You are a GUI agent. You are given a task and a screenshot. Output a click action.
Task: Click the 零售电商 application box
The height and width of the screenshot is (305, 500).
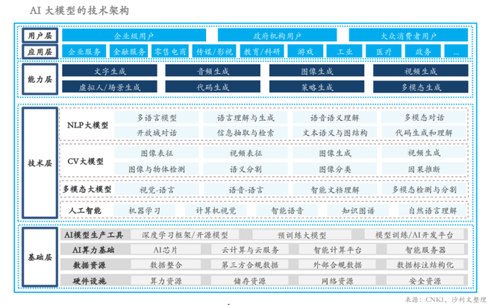(169, 51)
